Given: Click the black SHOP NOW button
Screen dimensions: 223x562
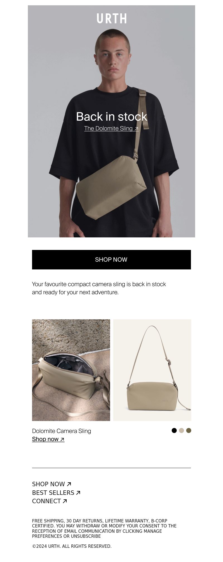Looking at the screenshot, I should pyautogui.click(x=111, y=260).
